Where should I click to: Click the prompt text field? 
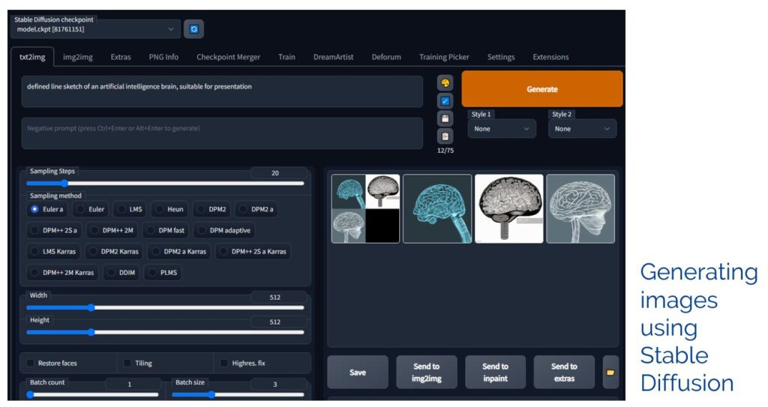click(x=222, y=91)
